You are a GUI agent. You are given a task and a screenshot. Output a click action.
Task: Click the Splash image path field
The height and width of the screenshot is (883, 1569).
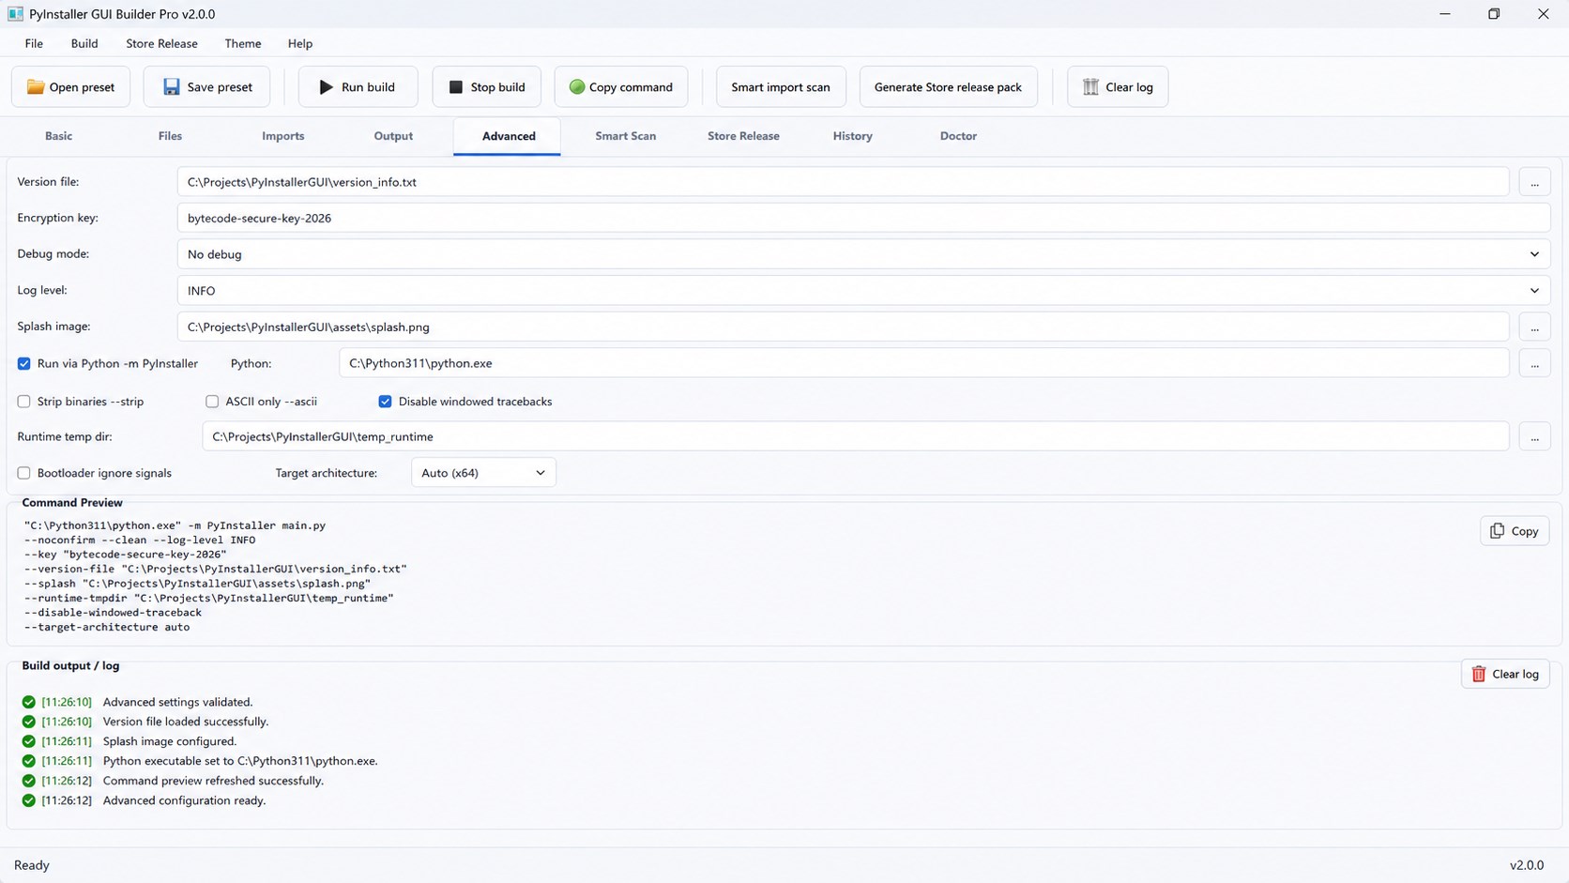point(843,327)
